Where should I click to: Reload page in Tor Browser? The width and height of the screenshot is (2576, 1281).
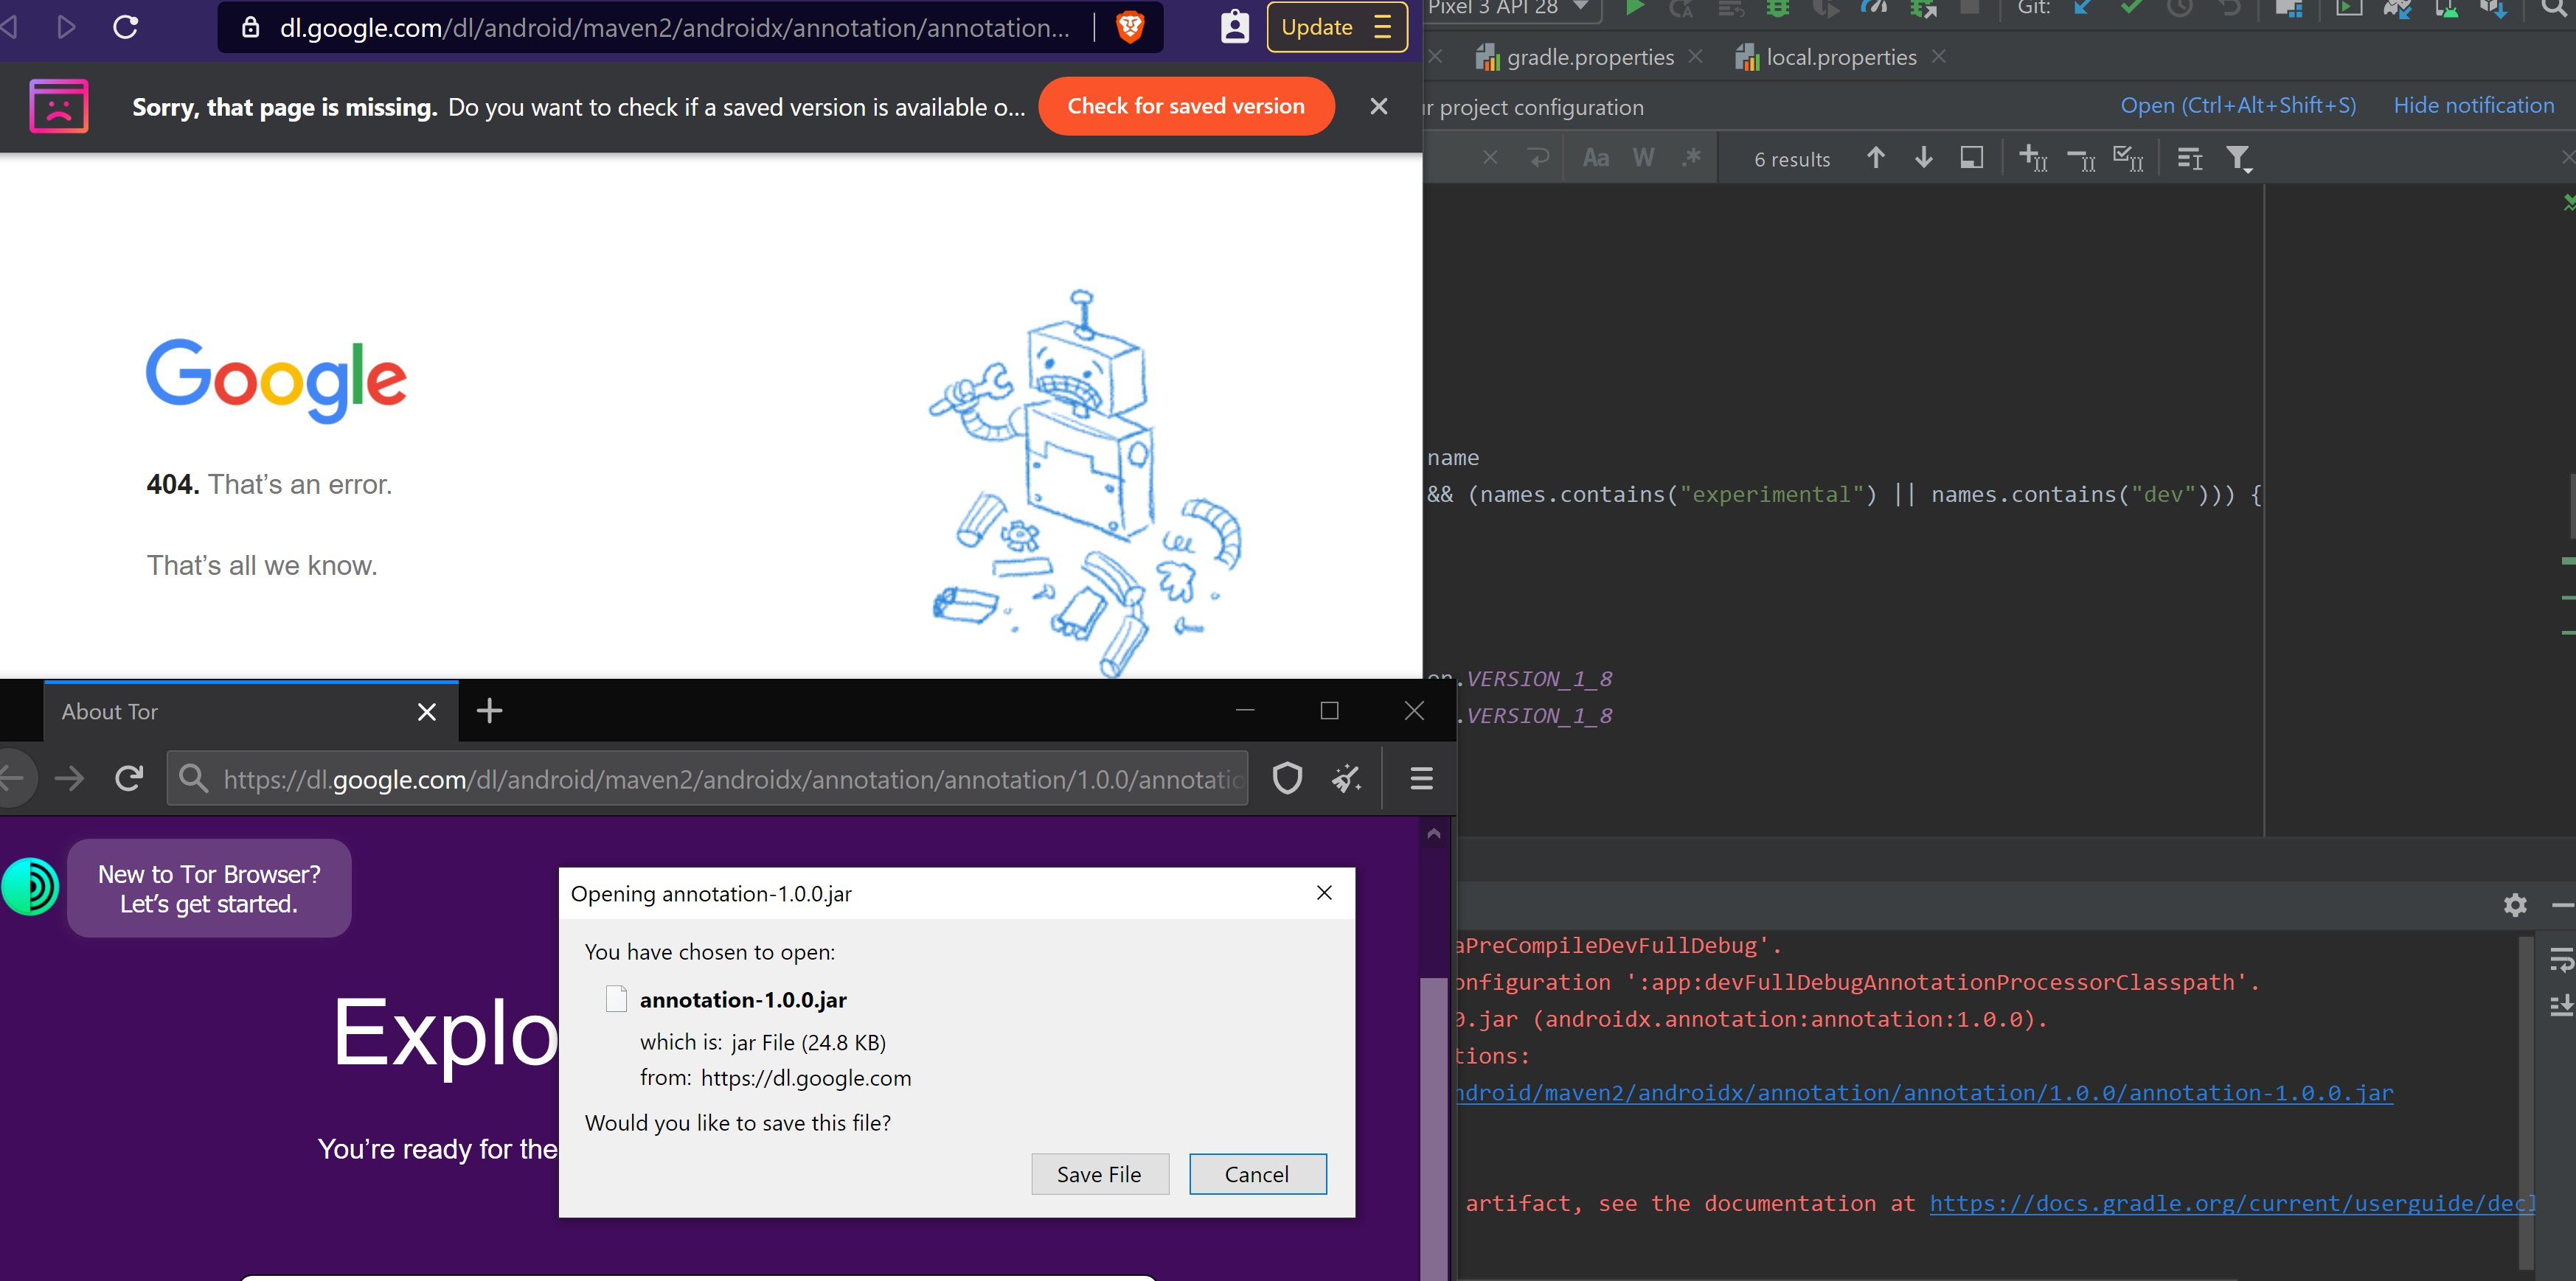click(x=129, y=778)
